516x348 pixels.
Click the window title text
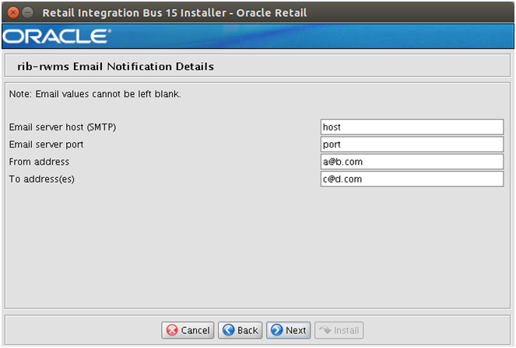pyautogui.click(x=174, y=12)
